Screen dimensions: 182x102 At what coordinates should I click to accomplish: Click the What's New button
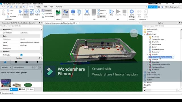[153, 7]
